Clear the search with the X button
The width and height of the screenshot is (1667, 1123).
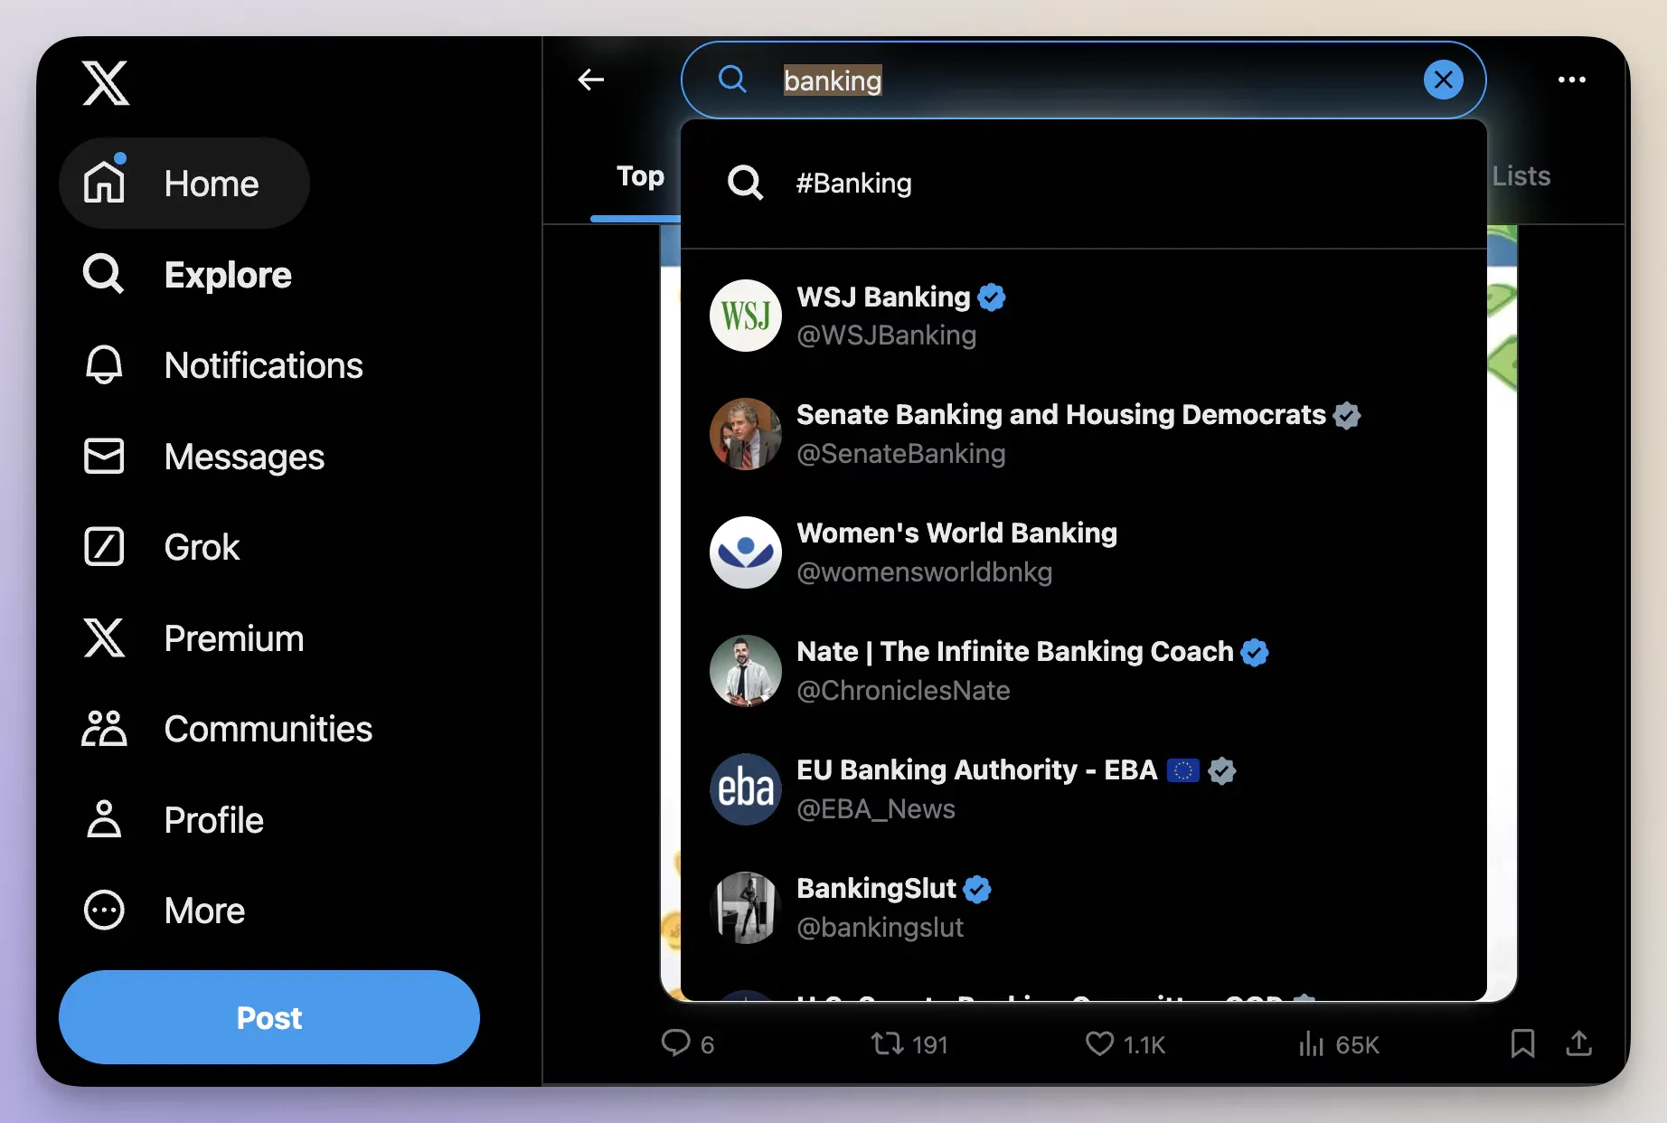click(x=1444, y=80)
